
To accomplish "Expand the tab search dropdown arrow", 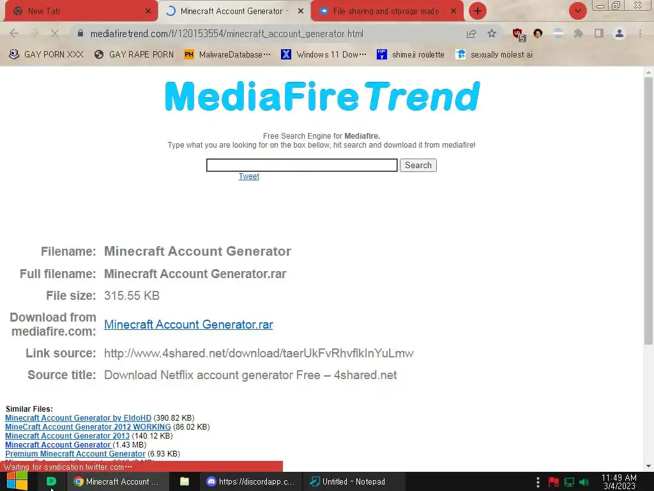I will (x=577, y=11).
